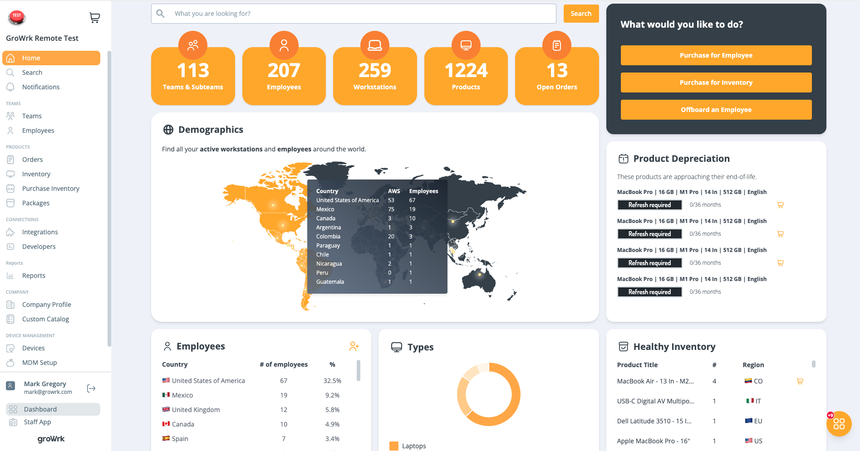The width and height of the screenshot is (860, 451).
Task: Click Purchase for Employee button
Action: pos(716,55)
